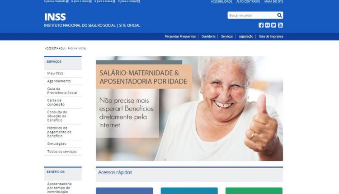Click the INSS logo
The height and width of the screenshot is (194, 339).
click(x=55, y=17)
